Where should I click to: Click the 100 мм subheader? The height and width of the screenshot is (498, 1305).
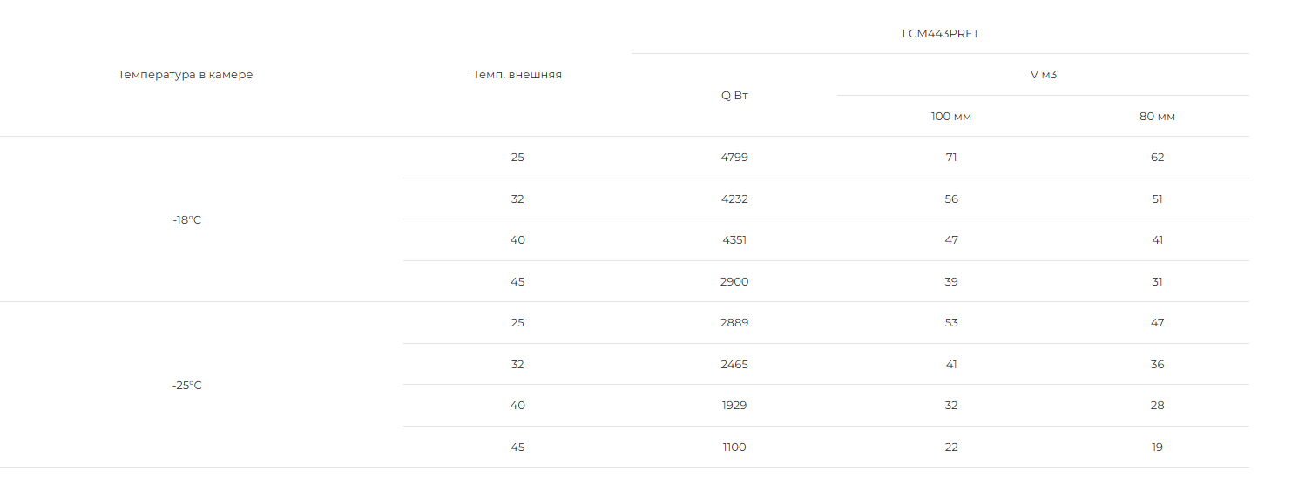(x=951, y=117)
